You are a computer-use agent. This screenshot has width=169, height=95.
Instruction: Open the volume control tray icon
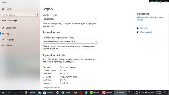click(149, 93)
